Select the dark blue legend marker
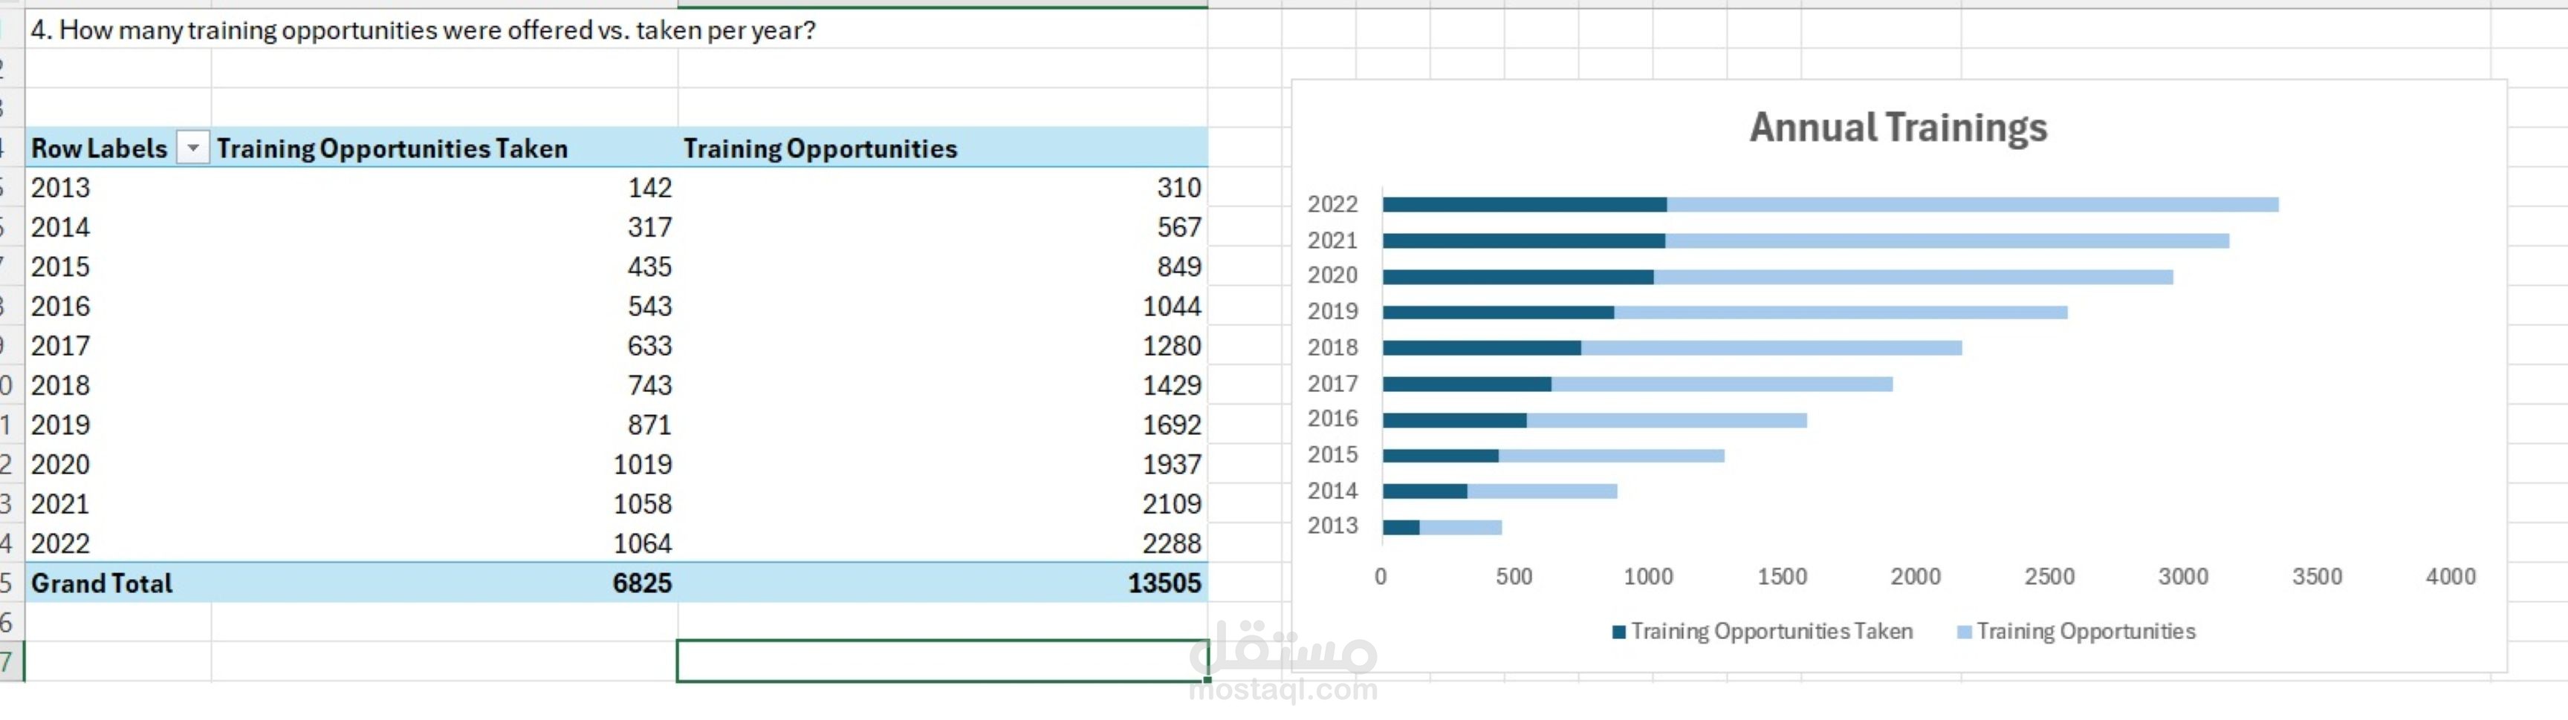 tap(1619, 632)
